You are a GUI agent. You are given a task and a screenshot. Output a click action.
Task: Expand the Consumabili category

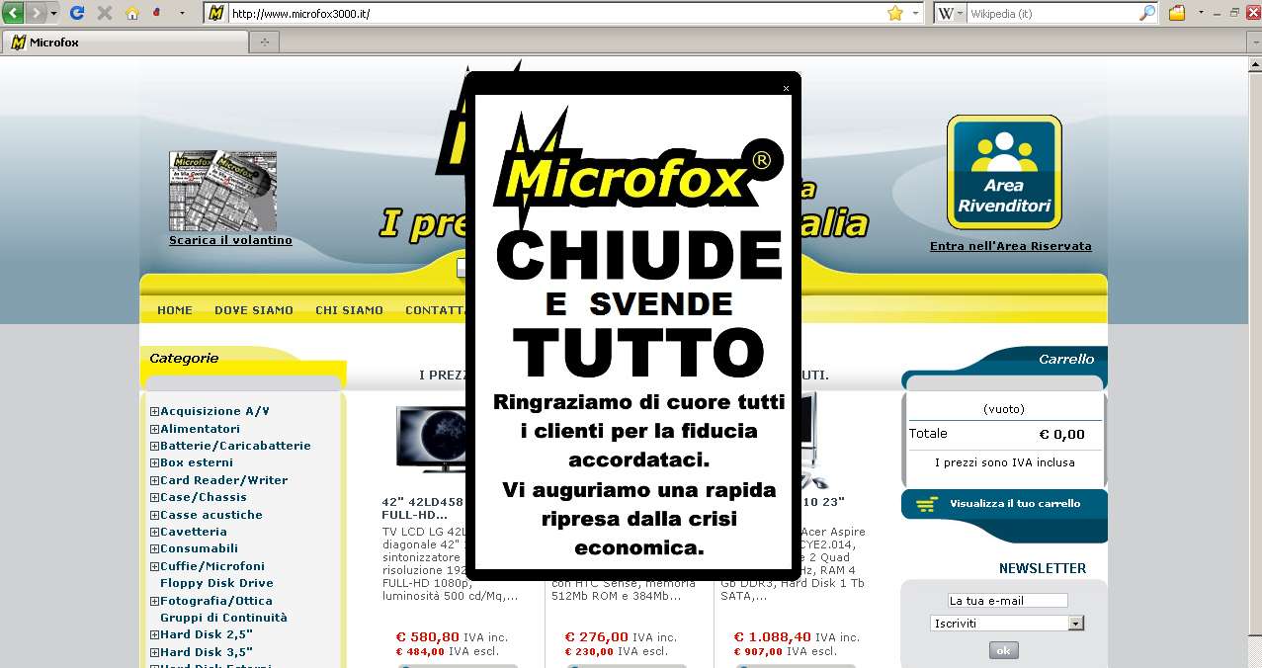click(x=155, y=549)
